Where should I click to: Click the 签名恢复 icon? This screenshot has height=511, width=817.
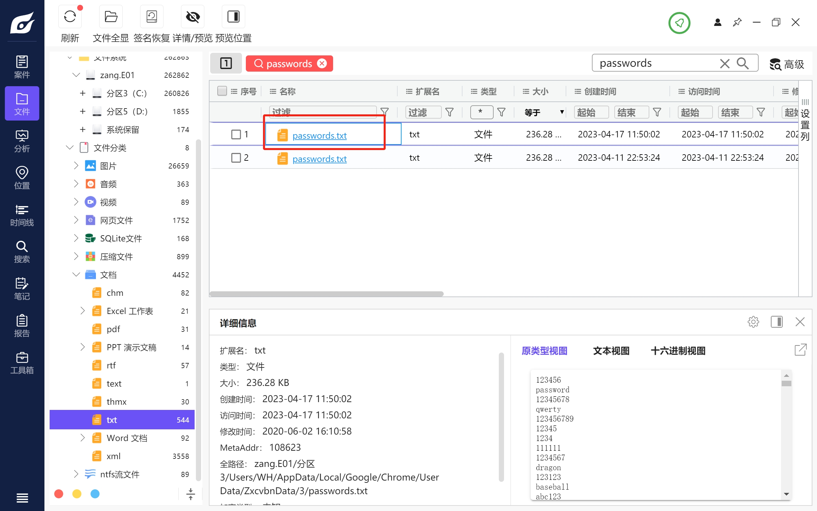[x=151, y=17]
